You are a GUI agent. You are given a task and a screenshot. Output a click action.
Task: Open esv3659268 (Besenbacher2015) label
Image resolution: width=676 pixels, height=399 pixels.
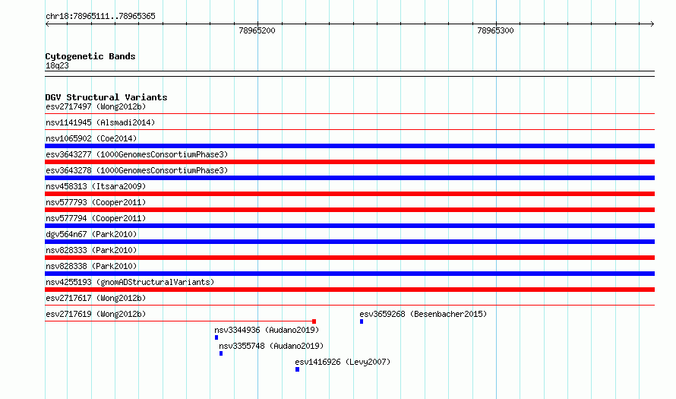(423, 314)
